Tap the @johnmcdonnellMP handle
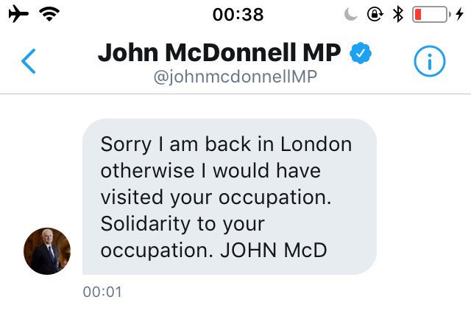The height and width of the screenshot is (333, 471). (x=235, y=77)
